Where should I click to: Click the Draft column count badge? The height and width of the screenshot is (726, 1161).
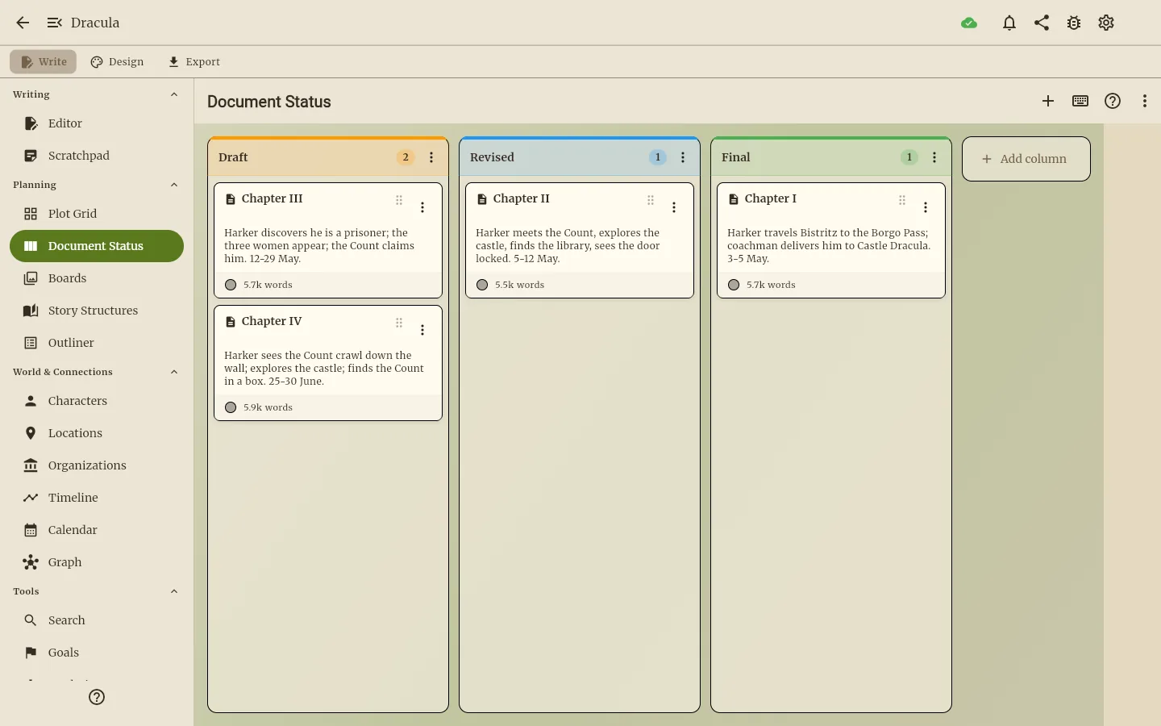pyautogui.click(x=406, y=157)
